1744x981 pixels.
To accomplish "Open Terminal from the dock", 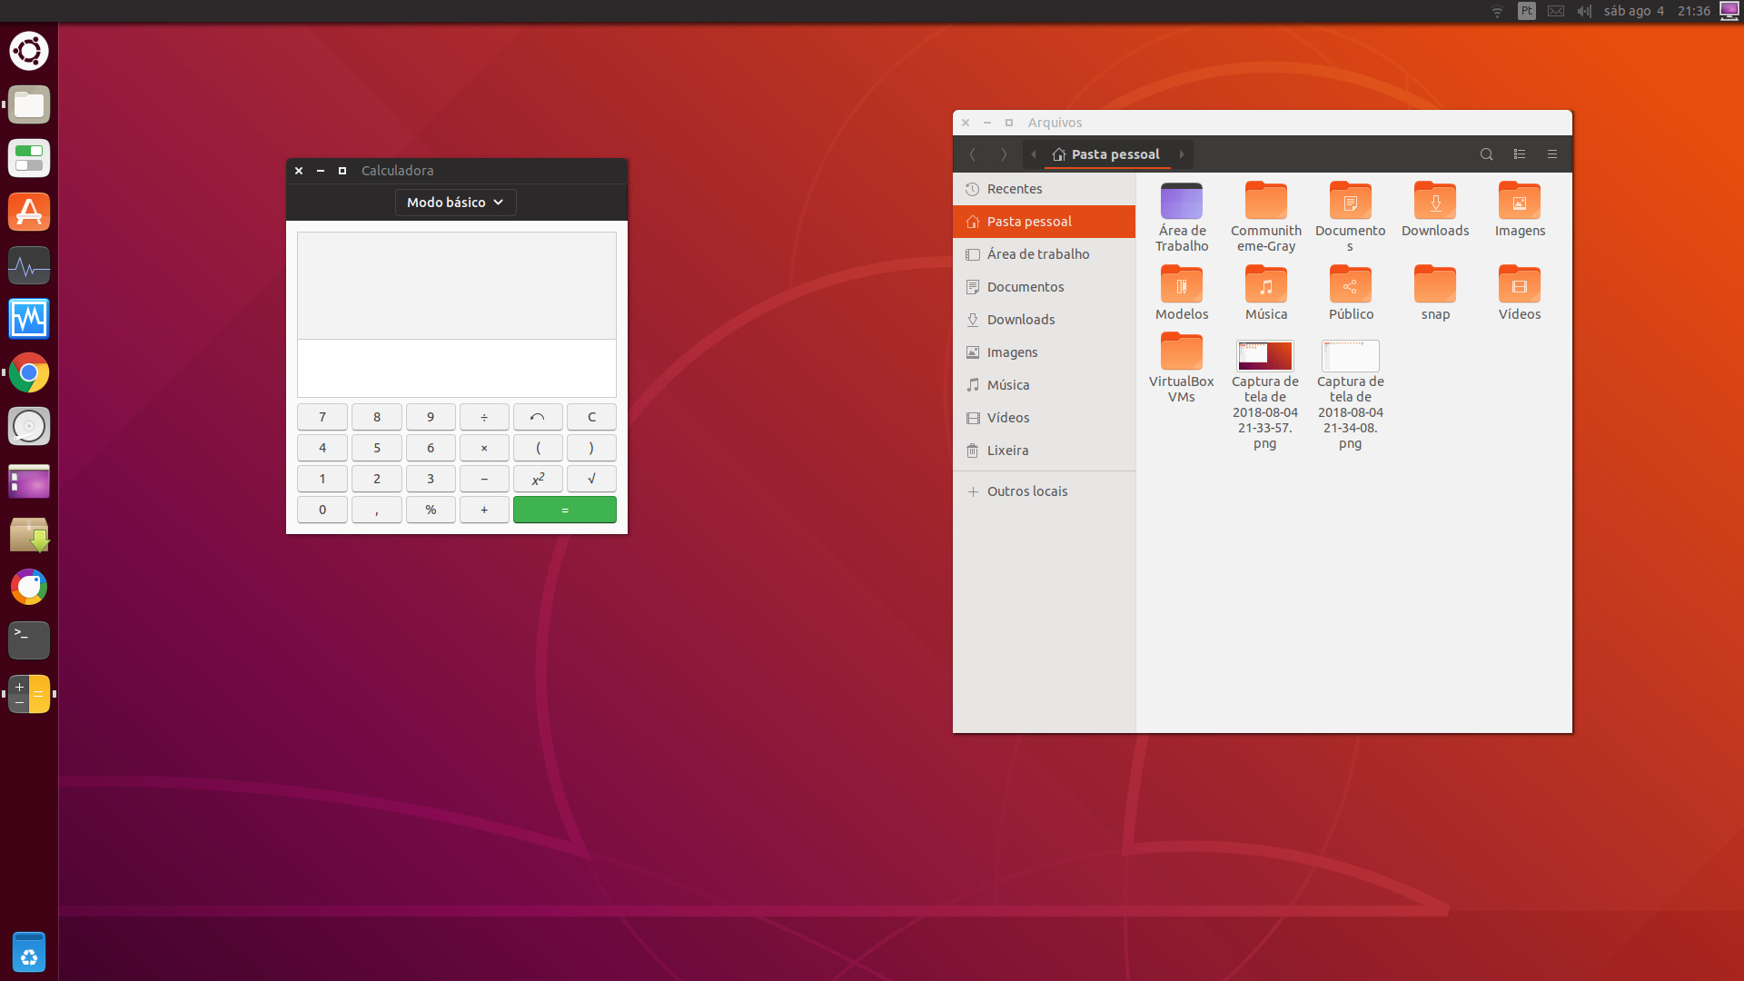I will (x=29, y=640).
